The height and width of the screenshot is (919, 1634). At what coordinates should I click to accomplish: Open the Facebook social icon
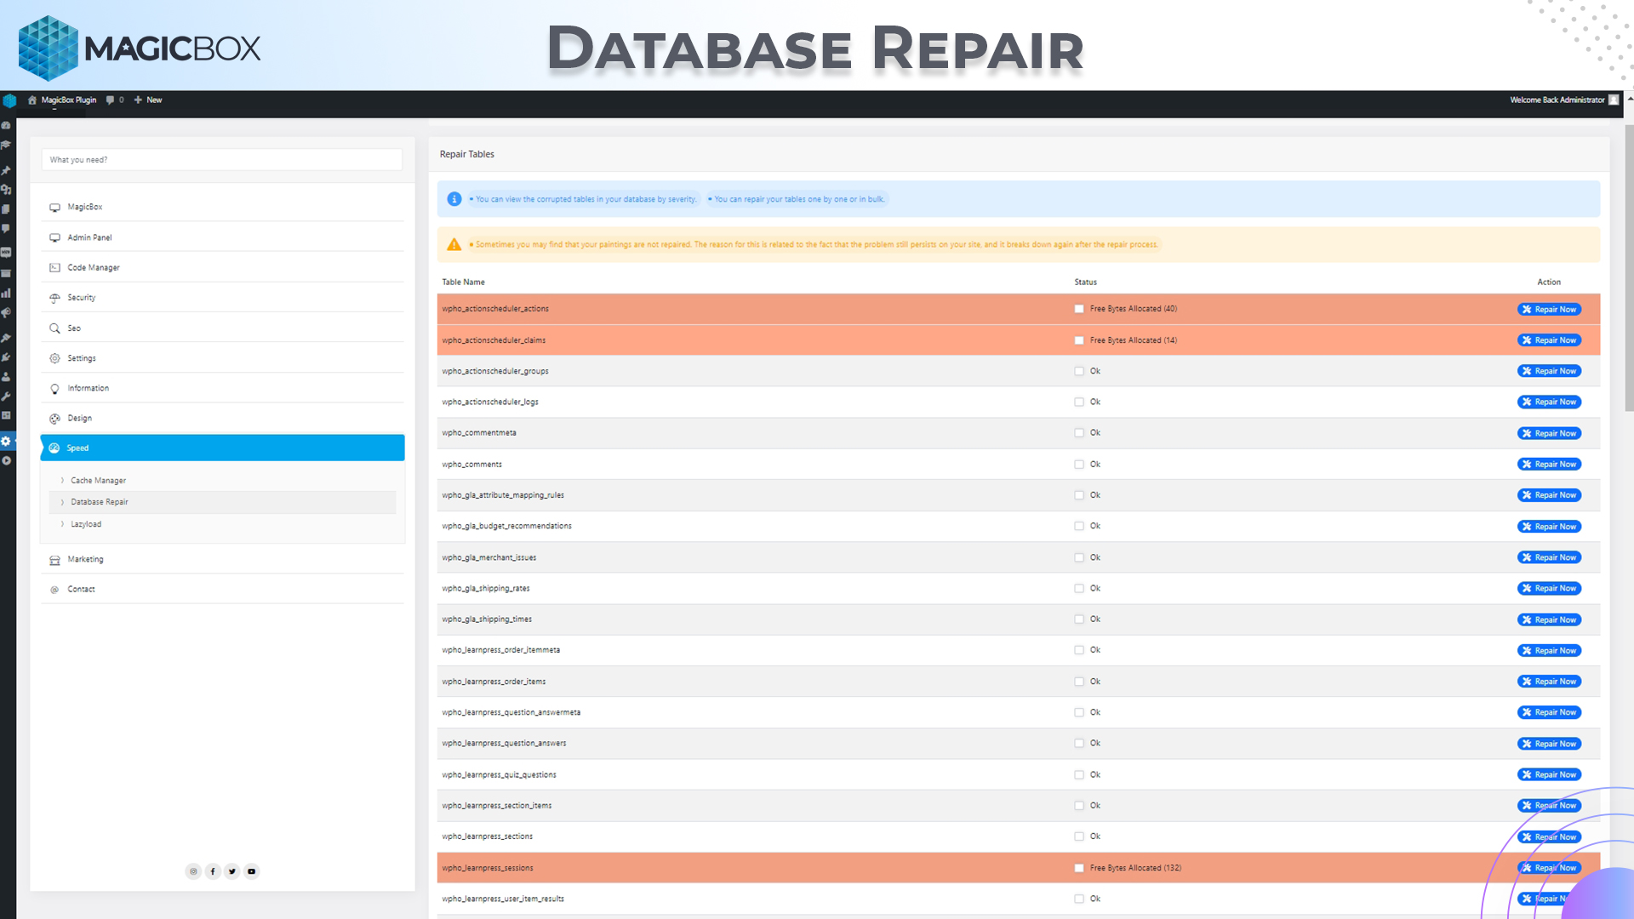(x=213, y=871)
